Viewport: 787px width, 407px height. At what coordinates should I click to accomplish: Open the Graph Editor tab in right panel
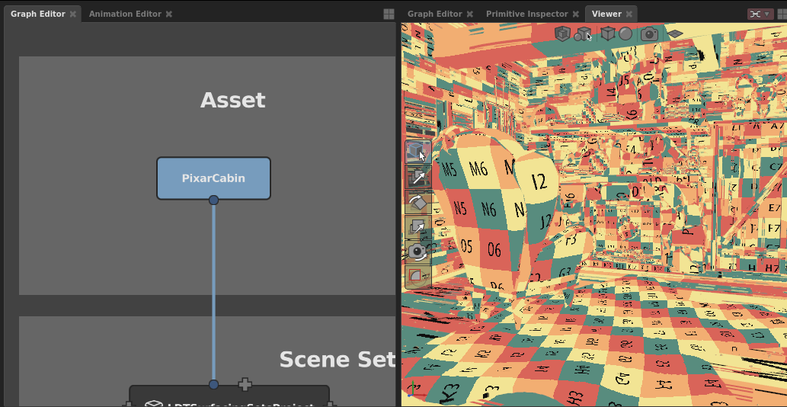point(435,14)
